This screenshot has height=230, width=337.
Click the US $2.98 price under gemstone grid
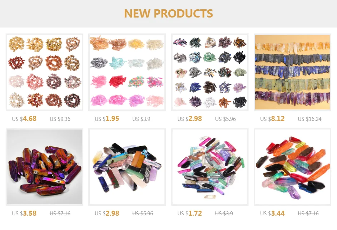[189, 118]
